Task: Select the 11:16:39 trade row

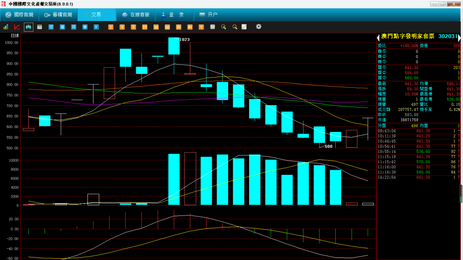Action: point(418,172)
